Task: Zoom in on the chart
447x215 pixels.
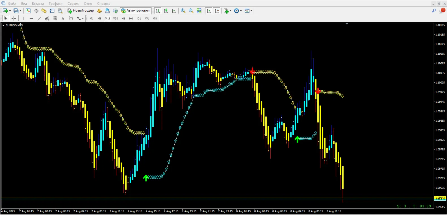Action: 183,11
